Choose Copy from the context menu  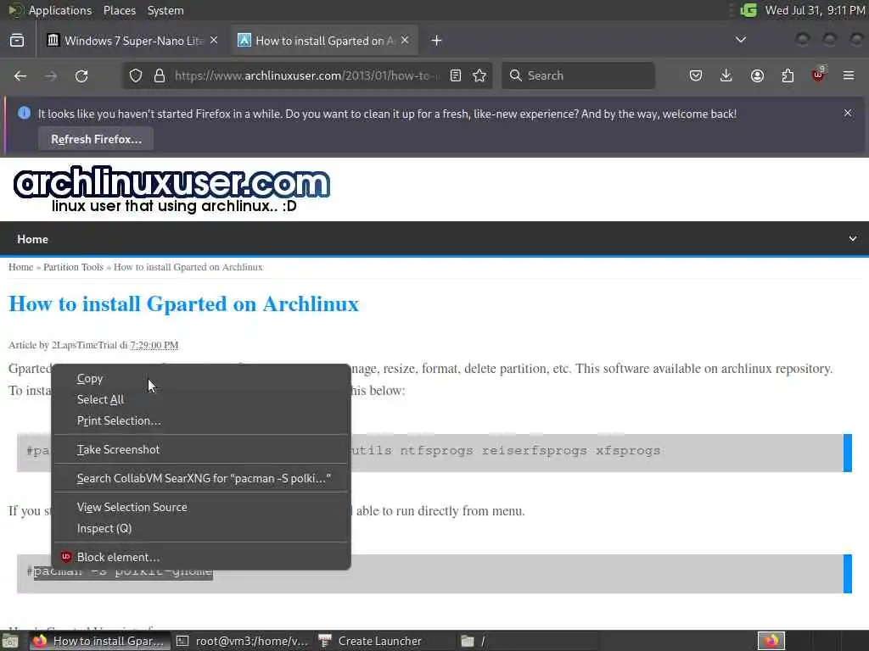coord(200,379)
